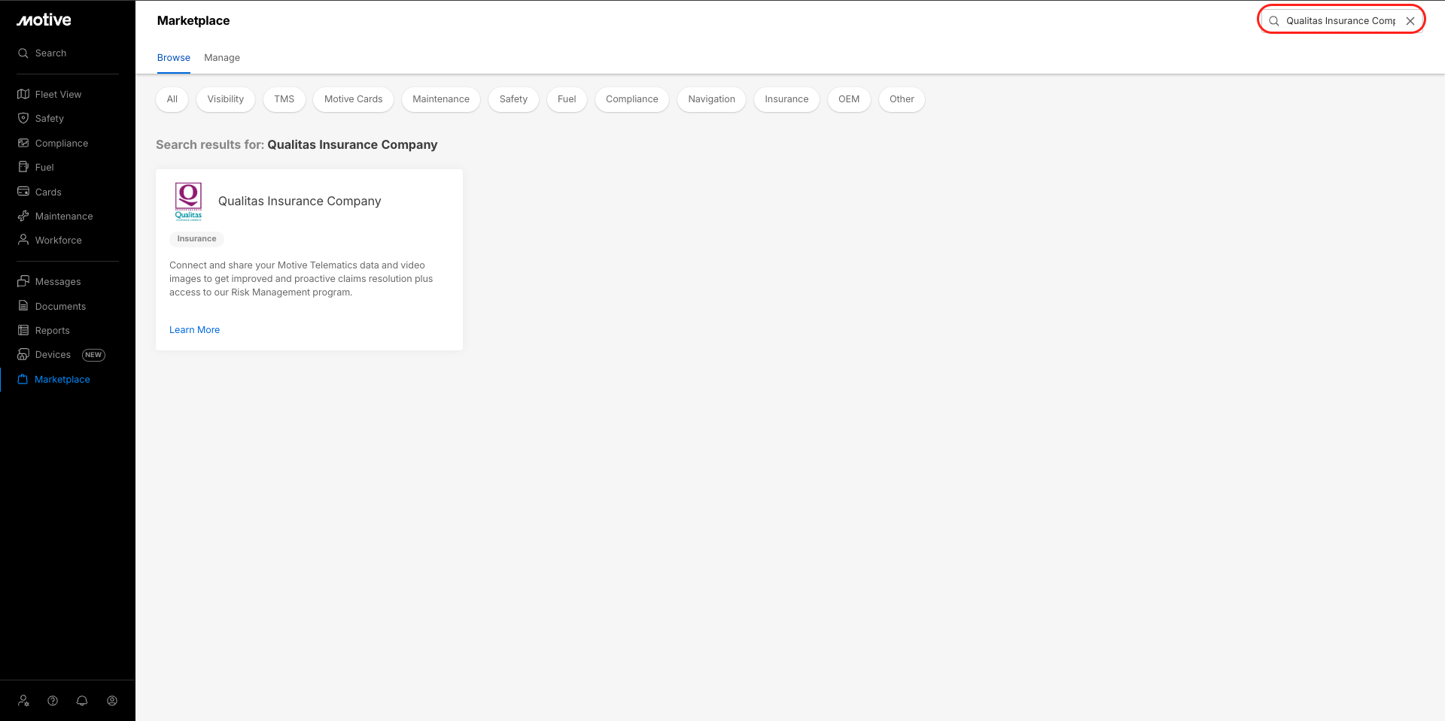Viewport: 1445px width, 721px height.
Task: Open the user profile icon at sidebar bottom
Action: (112, 701)
